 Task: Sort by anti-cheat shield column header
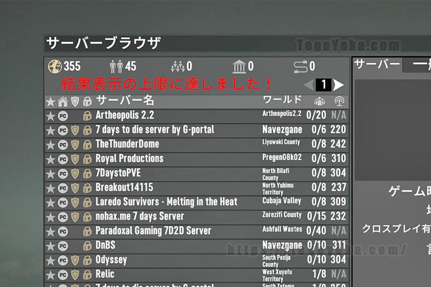75,102
